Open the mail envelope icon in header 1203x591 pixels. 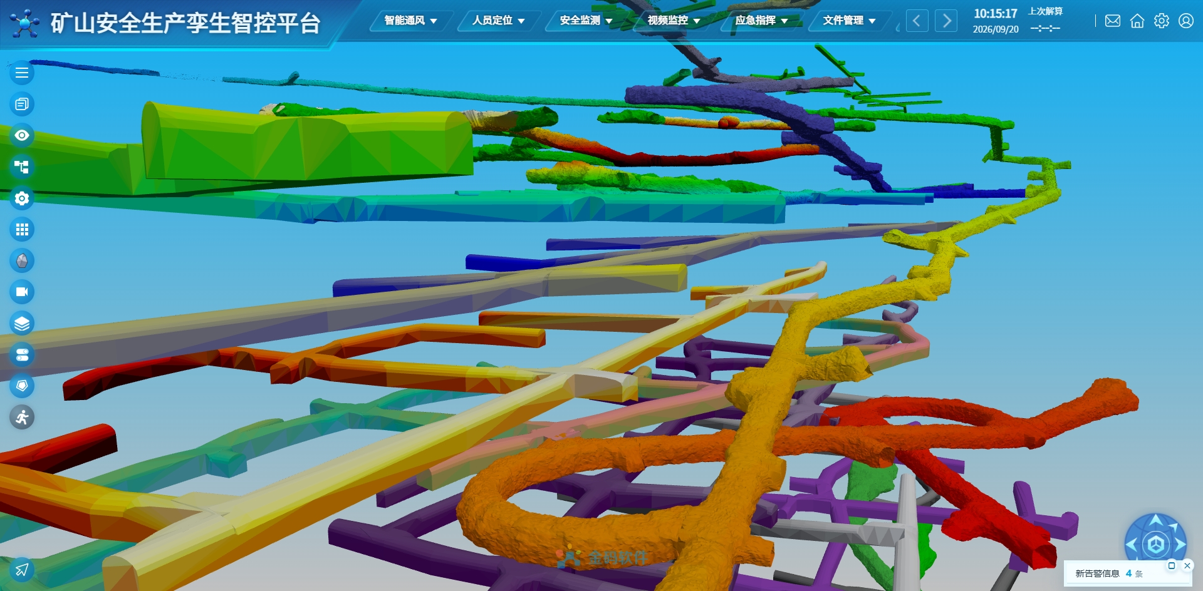(1113, 21)
